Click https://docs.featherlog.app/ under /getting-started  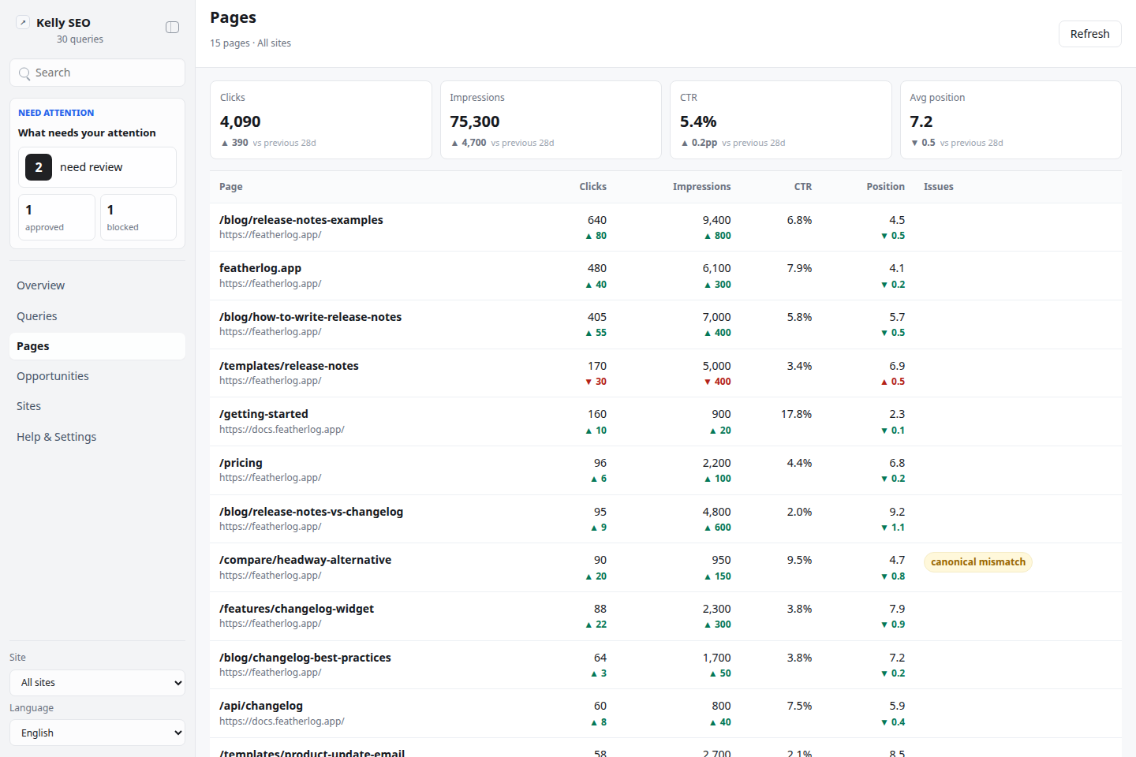click(282, 430)
